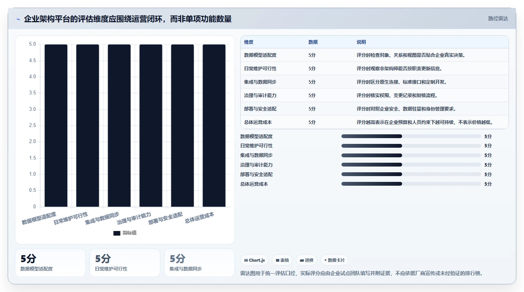Click the 治理与审计能力 chart x-axis label
Screen dimensions: 524x292
[134, 218]
